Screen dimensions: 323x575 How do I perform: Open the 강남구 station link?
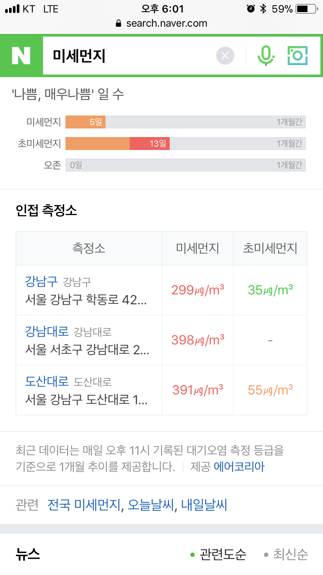point(41,281)
